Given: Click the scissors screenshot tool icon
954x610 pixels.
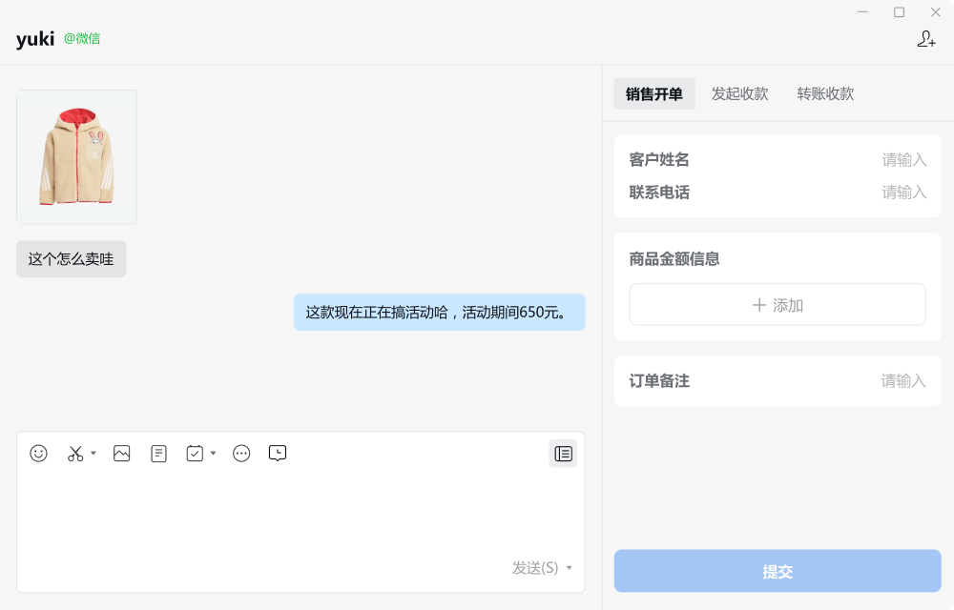Looking at the screenshot, I should coord(75,454).
